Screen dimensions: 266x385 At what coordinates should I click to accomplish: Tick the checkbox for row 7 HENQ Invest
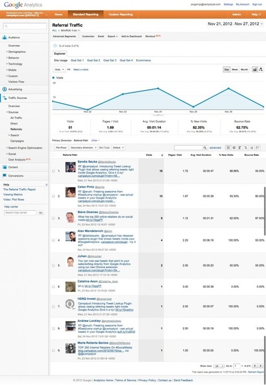pos(54,306)
